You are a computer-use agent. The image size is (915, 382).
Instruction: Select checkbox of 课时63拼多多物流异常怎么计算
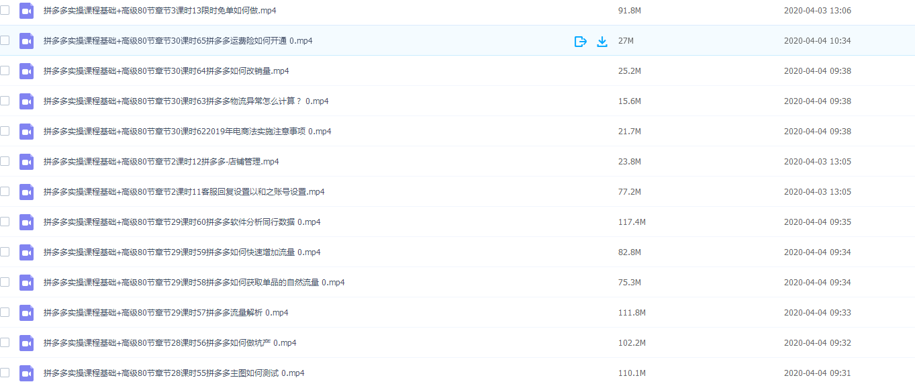tap(5, 101)
